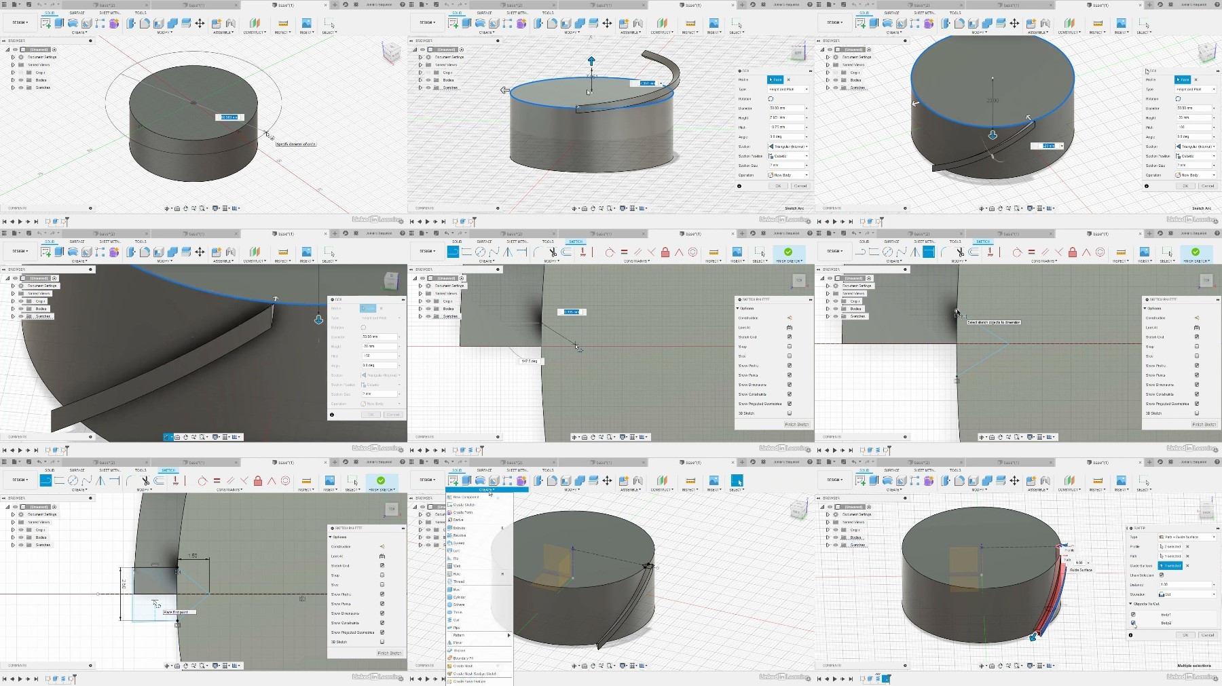Uncheck Body1 under Objects To Cut
The image size is (1222, 686).
coord(1133,615)
